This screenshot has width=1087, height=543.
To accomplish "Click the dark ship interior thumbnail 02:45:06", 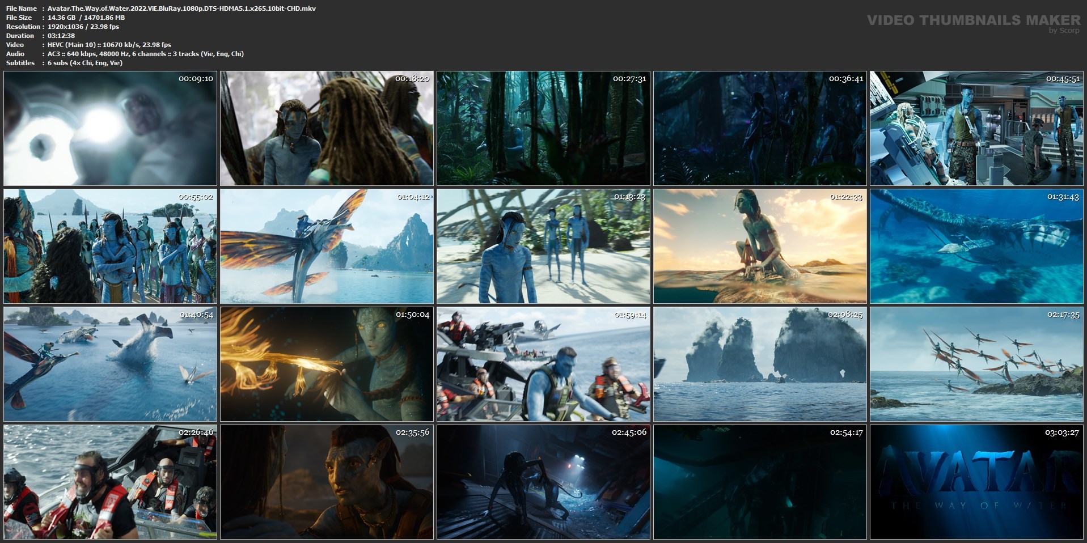I will [543, 482].
